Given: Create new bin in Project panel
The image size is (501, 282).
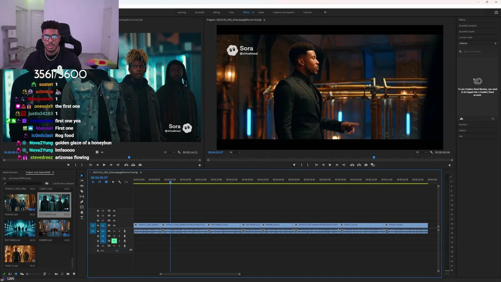Looking at the screenshot, I should pos(68,274).
